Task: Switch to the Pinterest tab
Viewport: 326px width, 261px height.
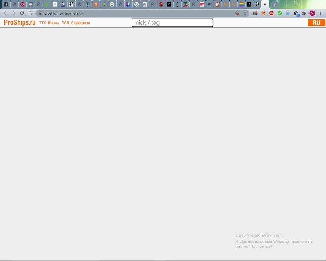Action: point(22,4)
